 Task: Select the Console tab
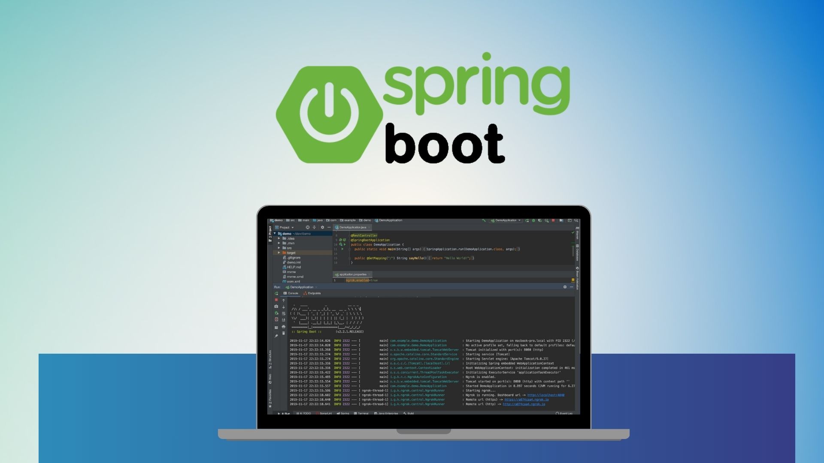pos(291,293)
